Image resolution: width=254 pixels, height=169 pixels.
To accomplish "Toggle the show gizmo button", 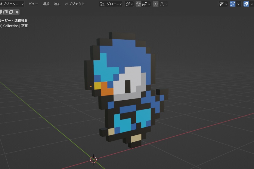I will pos(233,4).
